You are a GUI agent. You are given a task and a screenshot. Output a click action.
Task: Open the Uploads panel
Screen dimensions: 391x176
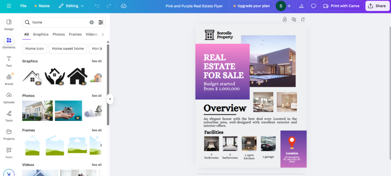coord(9,98)
